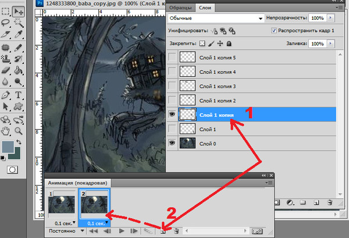Select the Brush tool

(x=18, y=47)
